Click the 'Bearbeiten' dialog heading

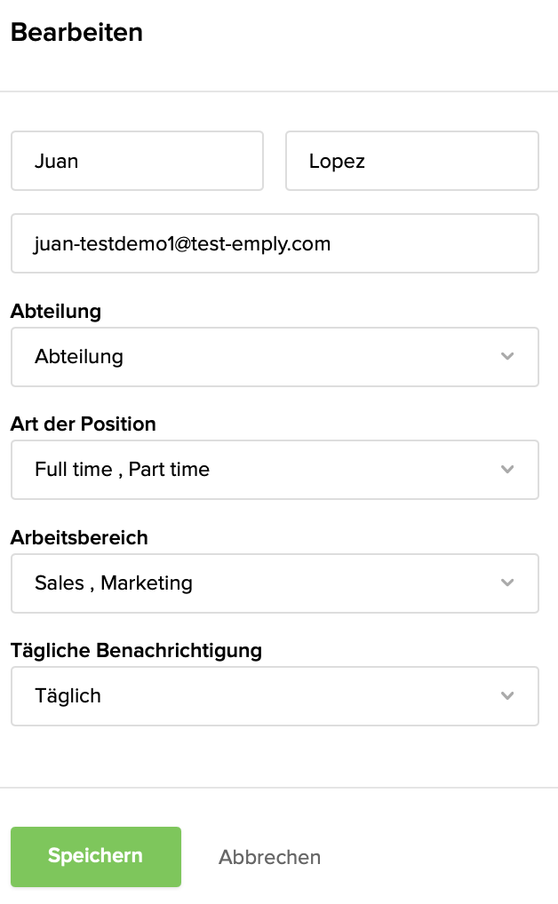coord(76,33)
